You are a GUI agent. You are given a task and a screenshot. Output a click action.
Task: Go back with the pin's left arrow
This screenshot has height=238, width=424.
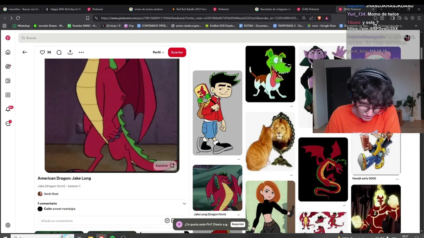25,52
